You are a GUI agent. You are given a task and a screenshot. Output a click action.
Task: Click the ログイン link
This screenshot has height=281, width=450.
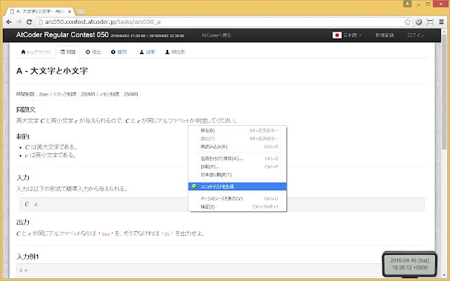pyautogui.click(x=416, y=35)
